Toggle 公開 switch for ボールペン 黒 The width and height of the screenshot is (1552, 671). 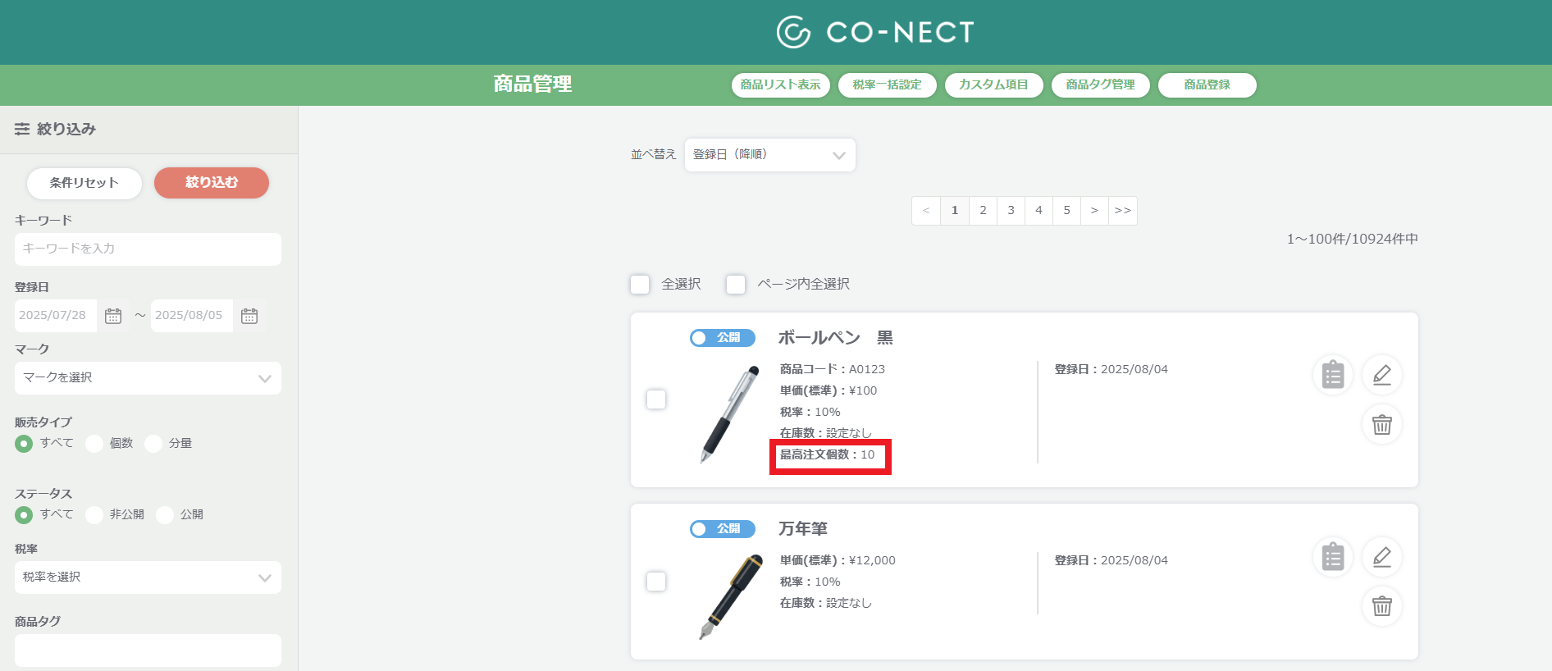tap(722, 338)
